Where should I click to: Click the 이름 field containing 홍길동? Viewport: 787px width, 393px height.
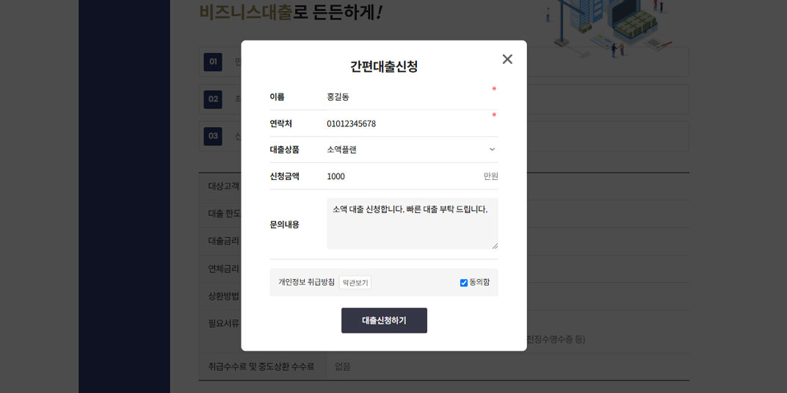(412, 97)
